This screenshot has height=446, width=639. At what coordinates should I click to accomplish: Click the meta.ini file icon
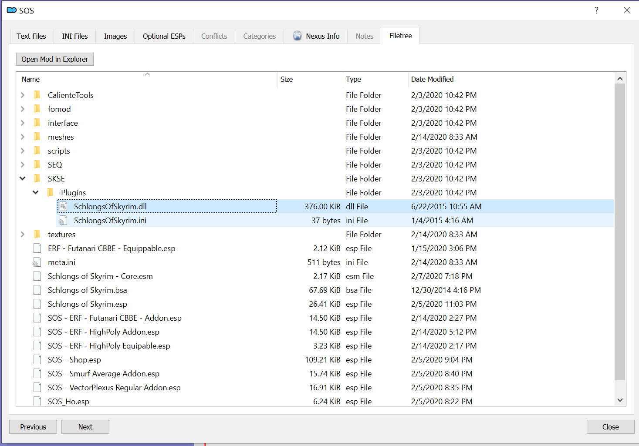[37, 262]
